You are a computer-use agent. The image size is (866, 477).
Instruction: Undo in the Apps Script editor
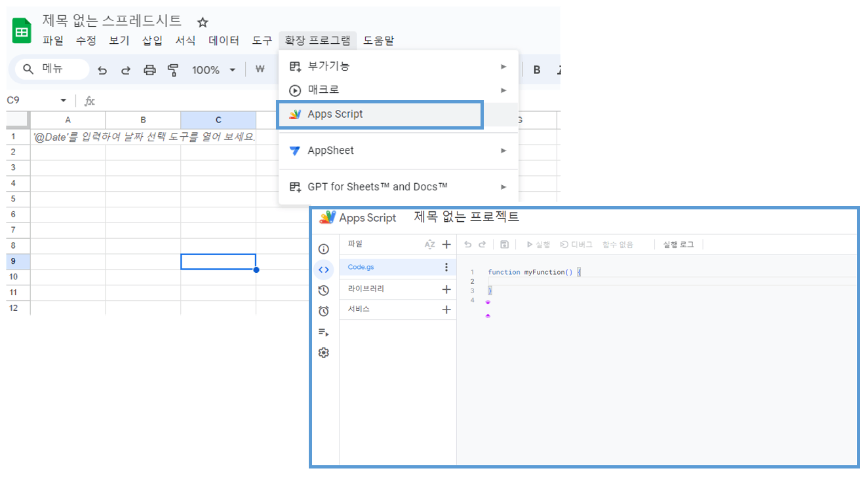[467, 244]
